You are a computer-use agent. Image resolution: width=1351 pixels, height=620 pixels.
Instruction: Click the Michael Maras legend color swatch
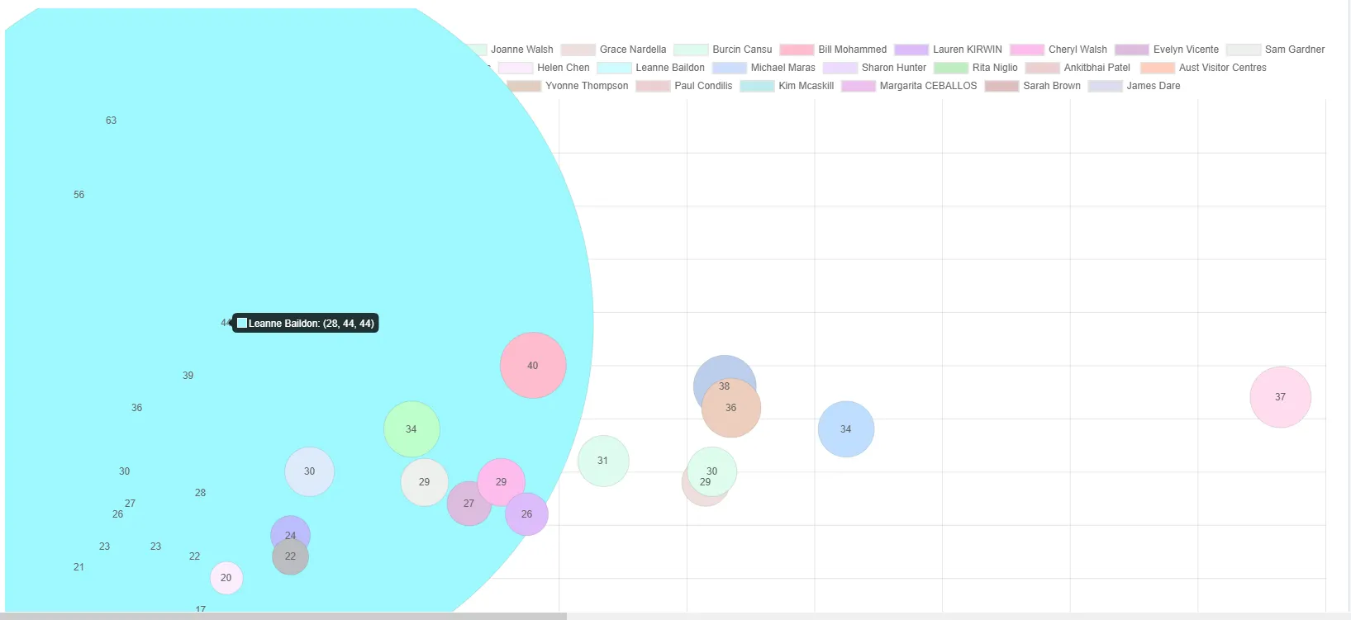[729, 68]
